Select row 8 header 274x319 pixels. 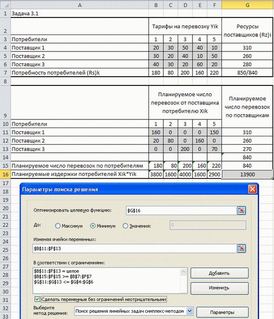pos(5,81)
